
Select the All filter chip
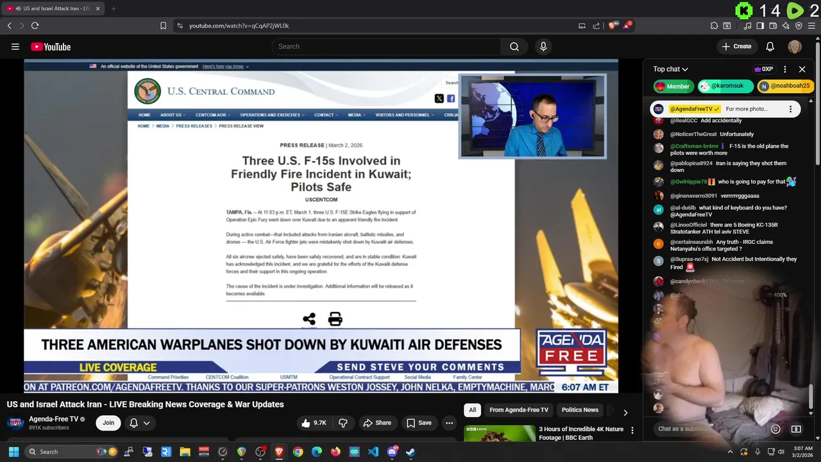(x=472, y=410)
